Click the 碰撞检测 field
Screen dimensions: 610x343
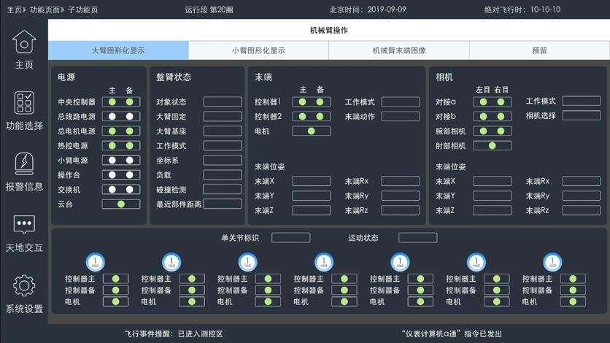(223, 190)
